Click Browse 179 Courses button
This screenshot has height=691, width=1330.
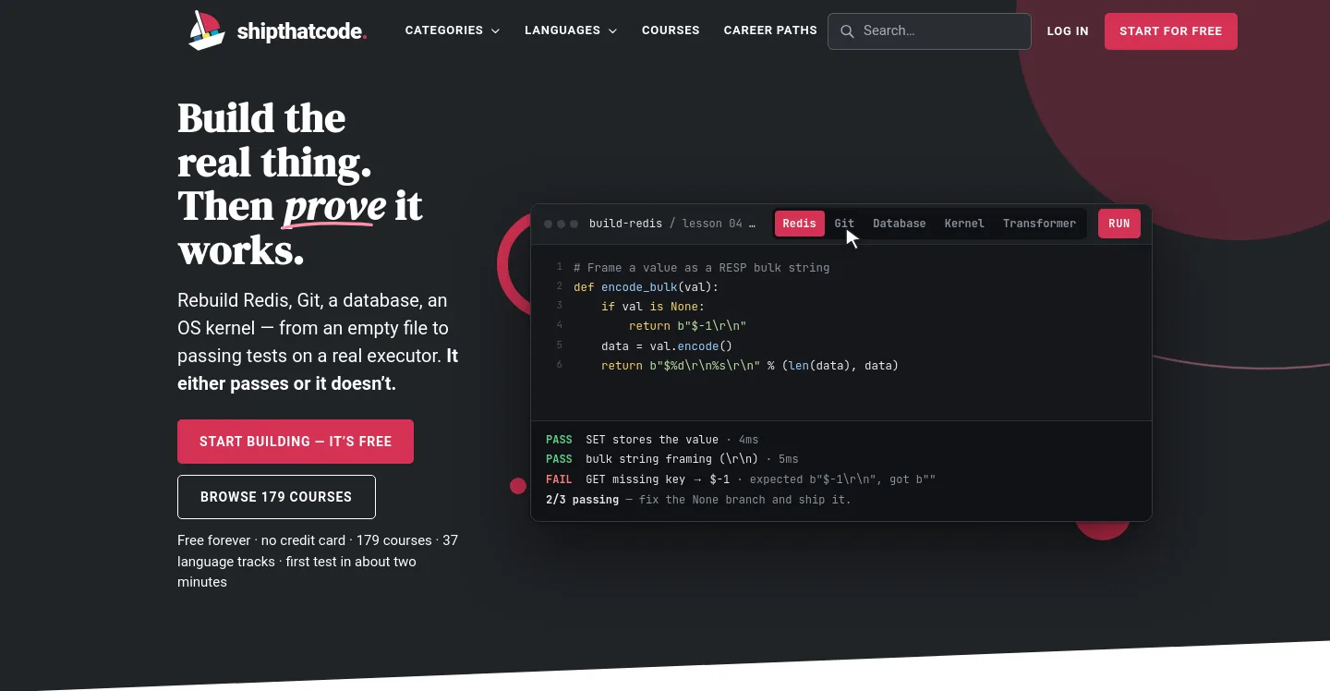(276, 497)
